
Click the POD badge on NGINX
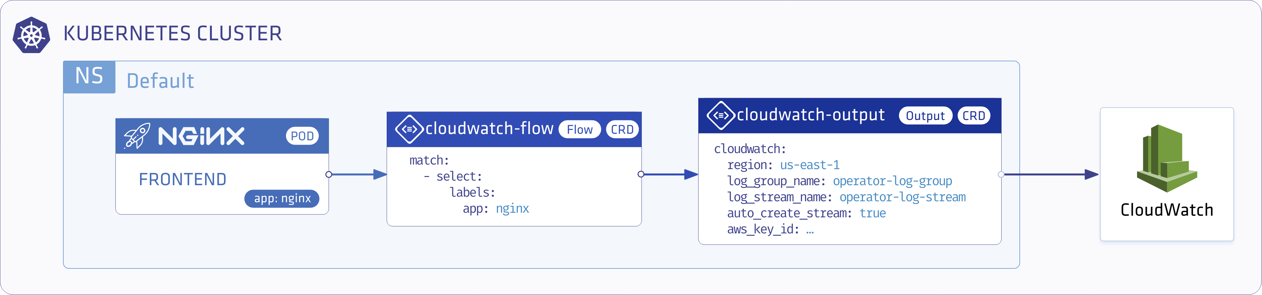302,136
